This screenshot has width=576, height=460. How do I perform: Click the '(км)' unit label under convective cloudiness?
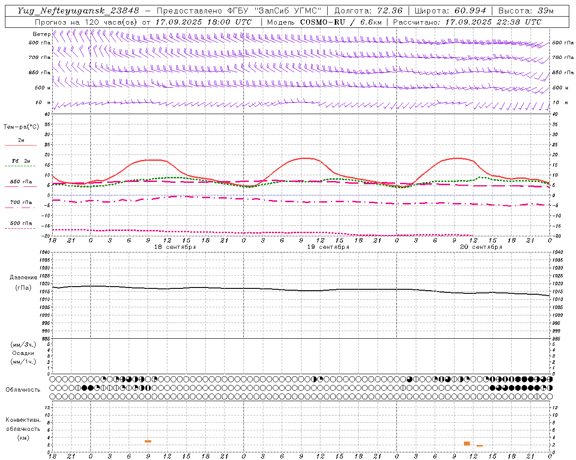pos(23,438)
